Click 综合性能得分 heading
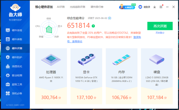179x110 pixels. (76, 18)
